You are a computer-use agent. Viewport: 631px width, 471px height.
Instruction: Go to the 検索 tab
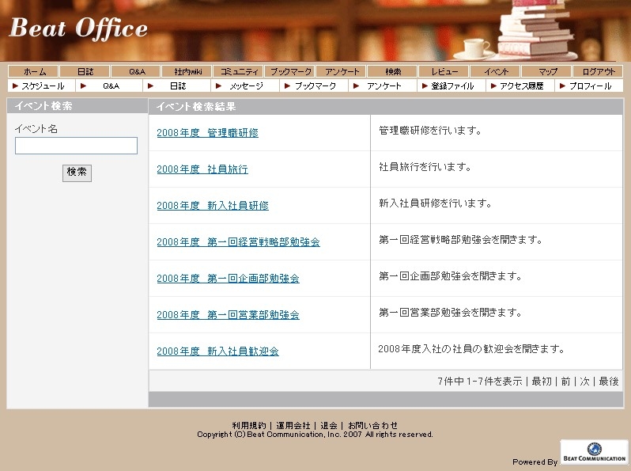tap(392, 71)
